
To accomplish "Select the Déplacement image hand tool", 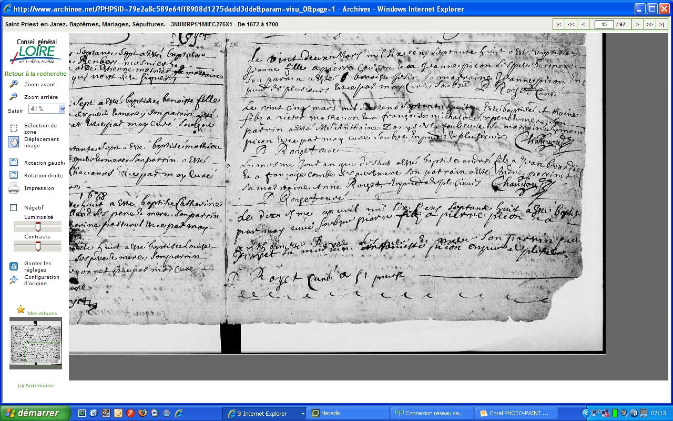I will tap(14, 142).
